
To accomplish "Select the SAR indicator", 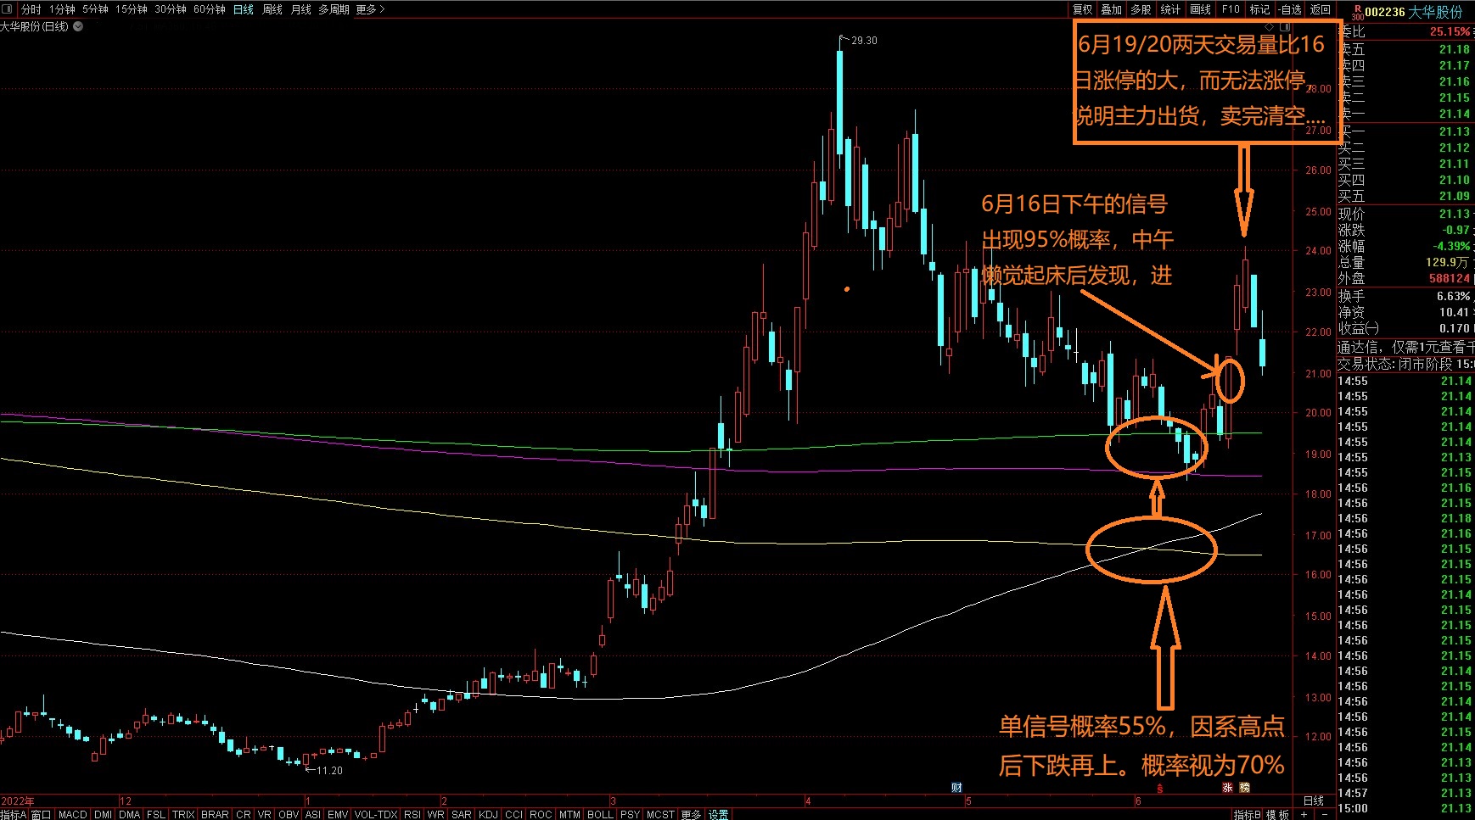I will 462,814.
